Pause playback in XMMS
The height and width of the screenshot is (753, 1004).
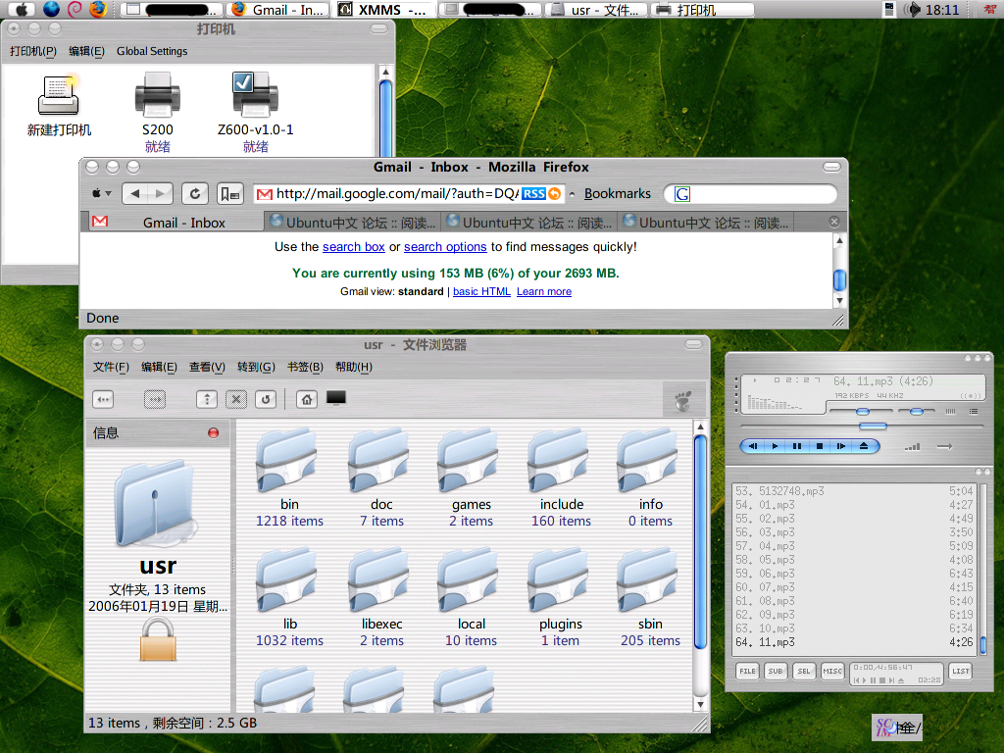pos(796,446)
